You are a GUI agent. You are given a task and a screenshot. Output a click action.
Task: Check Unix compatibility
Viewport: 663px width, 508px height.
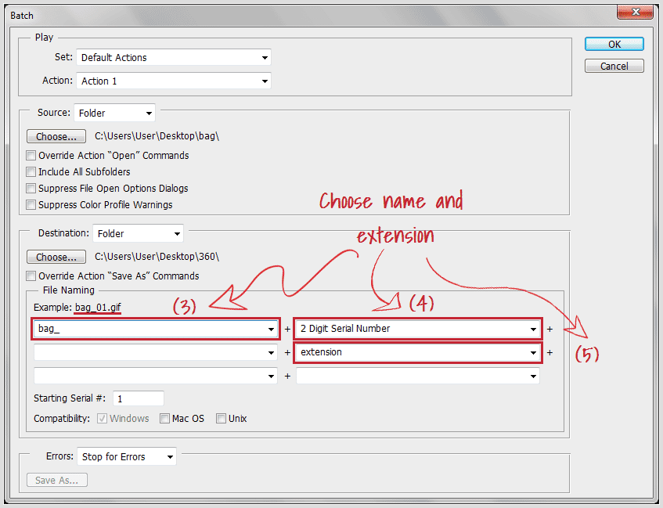221,418
